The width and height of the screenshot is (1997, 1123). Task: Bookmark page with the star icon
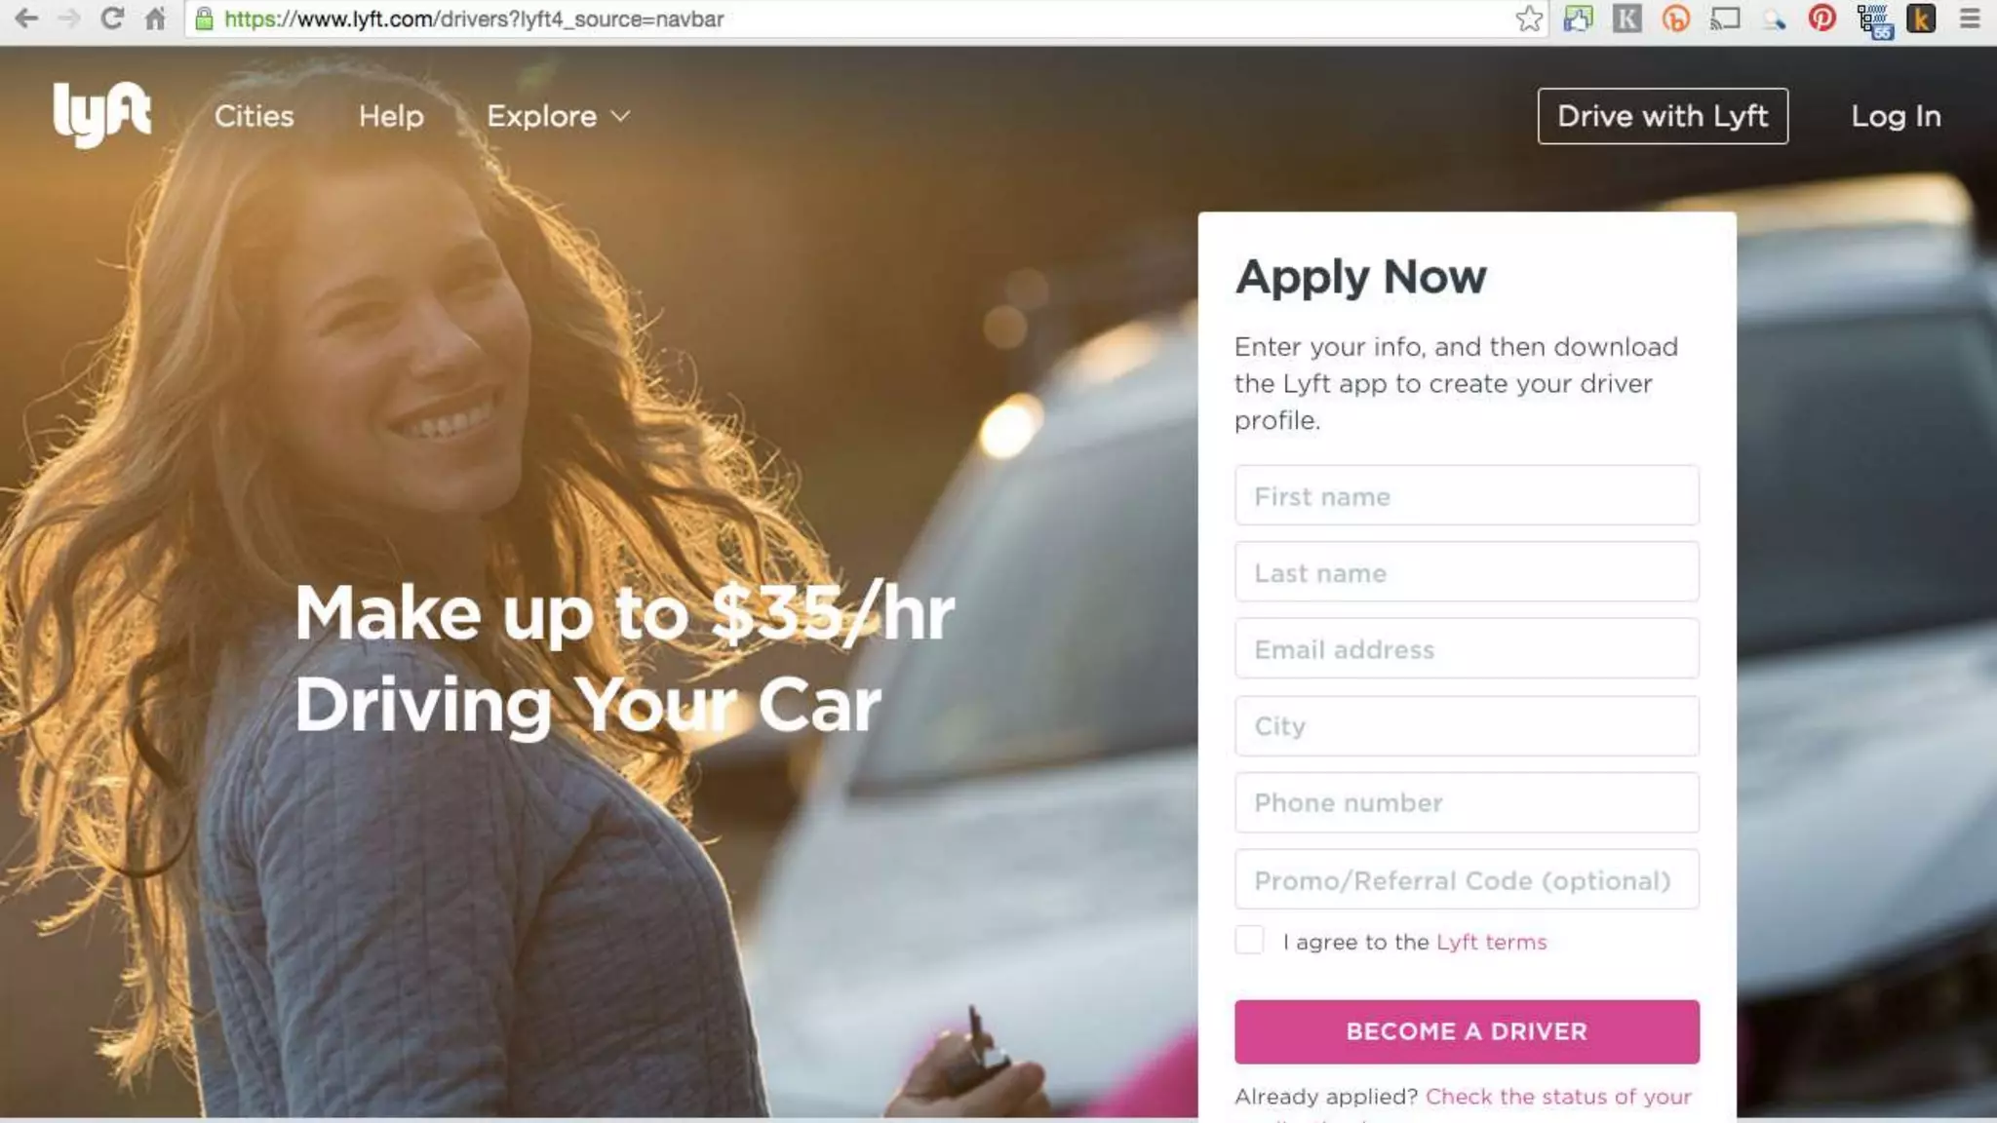click(1529, 19)
